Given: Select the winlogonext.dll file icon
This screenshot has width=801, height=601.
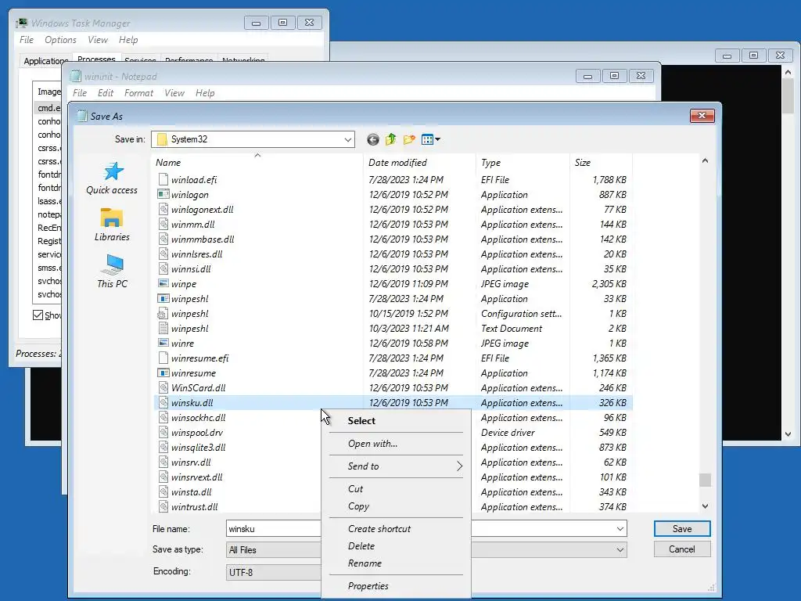Looking at the screenshot, I should 163,209.
